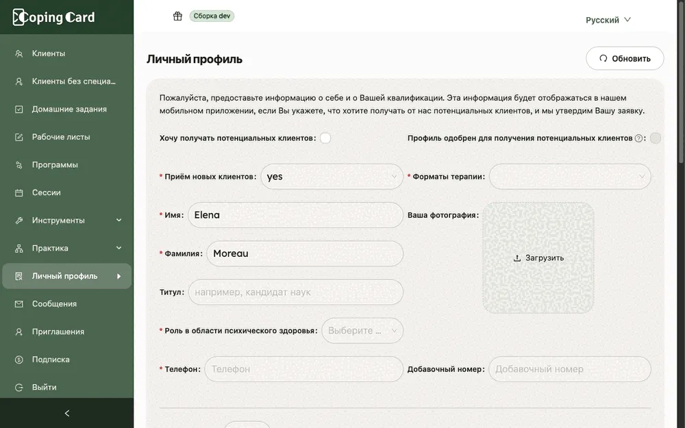Expand the Личный профиль arrow
The width and height of the screenshot is (685, 428).
click(119, 276)
